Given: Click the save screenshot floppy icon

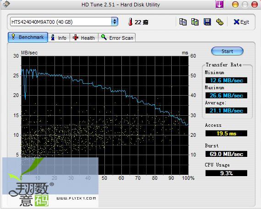Looking at the screenshot, I should coord(207,22).
